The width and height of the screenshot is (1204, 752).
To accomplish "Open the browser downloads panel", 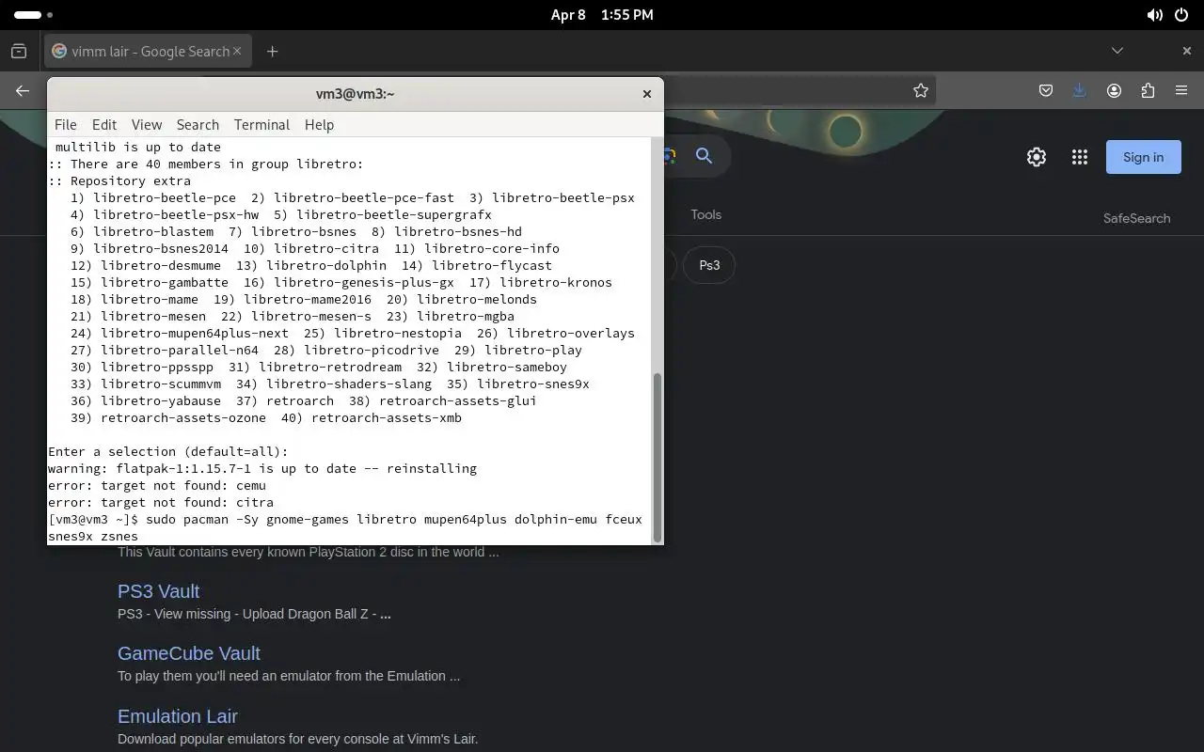I will point(1080,90).
